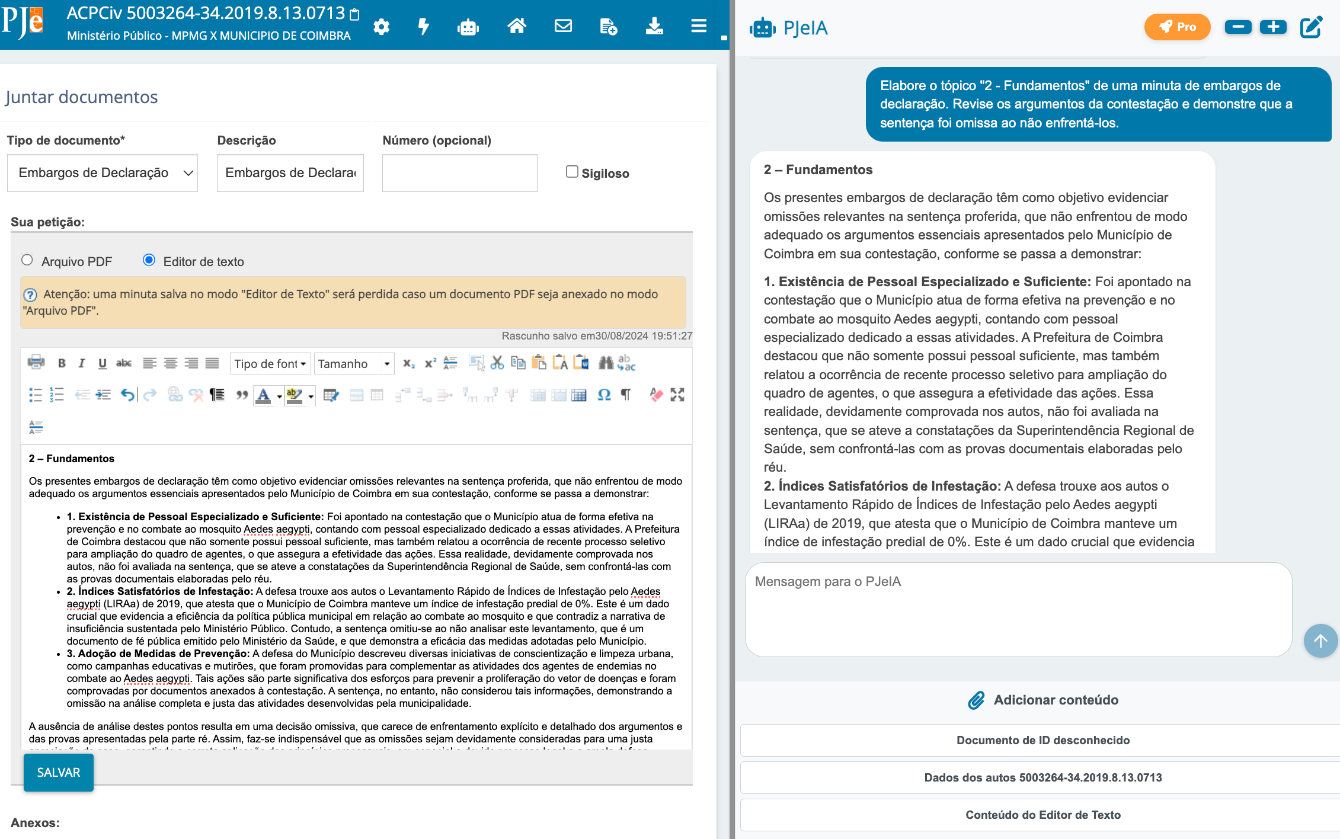The height and width of the screenshot is (839, 1340).
Task: Open find with the binoculars icon
Action: (x=606, y=363)
